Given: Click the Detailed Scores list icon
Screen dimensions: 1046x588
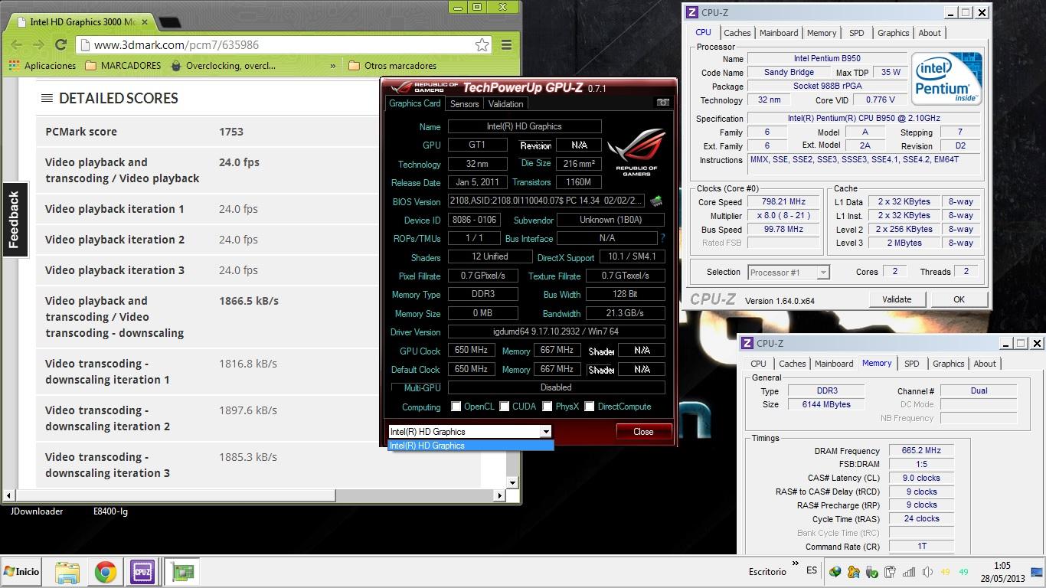Looking at the screenshot, I should pos(47,98).
